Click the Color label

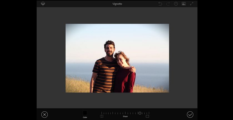(x=85, y=117)
